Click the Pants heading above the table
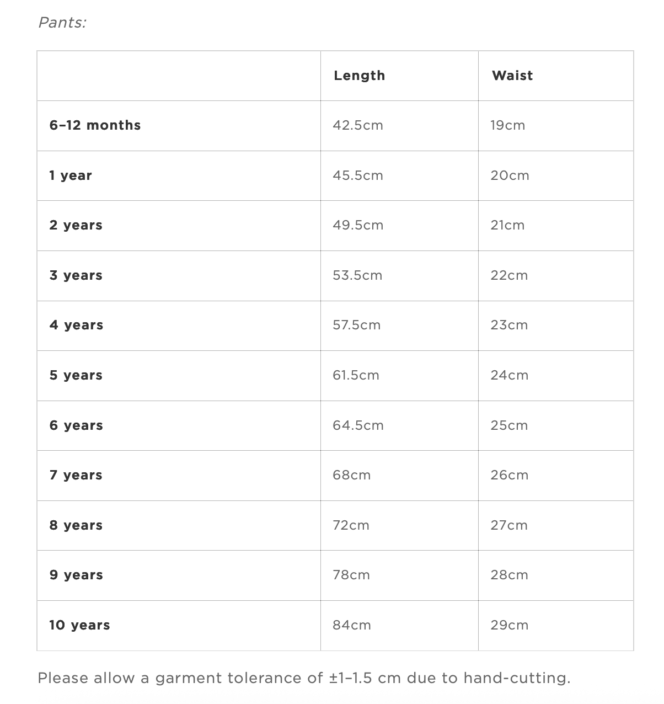The width and height of the screenshot is (664, 704). coord(62,23)
